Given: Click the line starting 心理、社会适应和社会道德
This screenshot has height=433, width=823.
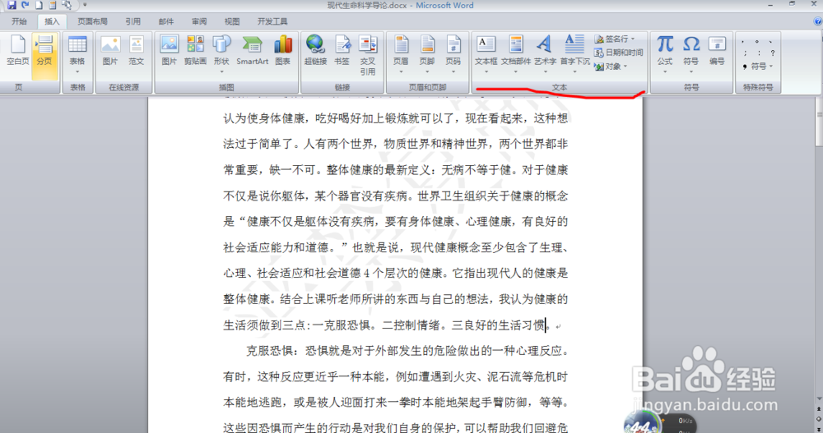Looking at the screenshot, I should [x=396, y=273].
